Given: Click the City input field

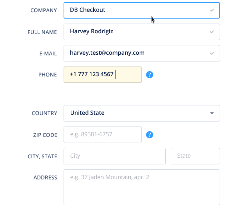Looking at the screenshot, I should coord(115,156).
